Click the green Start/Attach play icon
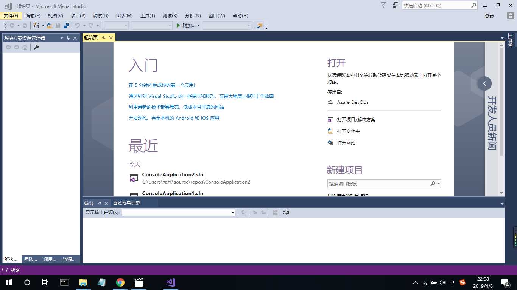Viewport: 517px width, 290px height. pyautogui.click(x=179, y=26)
